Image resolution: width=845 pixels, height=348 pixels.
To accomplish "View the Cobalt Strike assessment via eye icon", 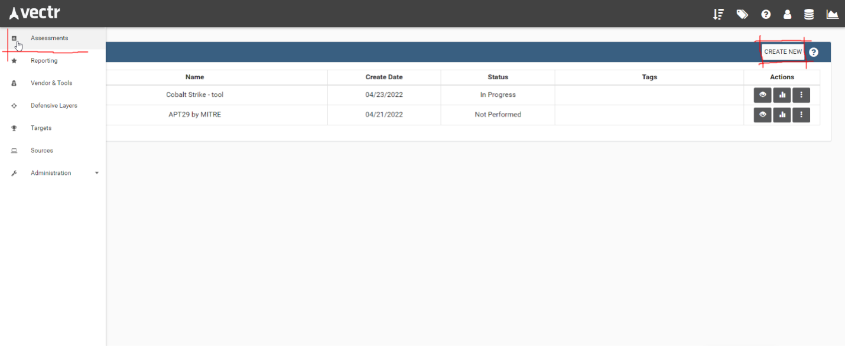I will point(762,95).
